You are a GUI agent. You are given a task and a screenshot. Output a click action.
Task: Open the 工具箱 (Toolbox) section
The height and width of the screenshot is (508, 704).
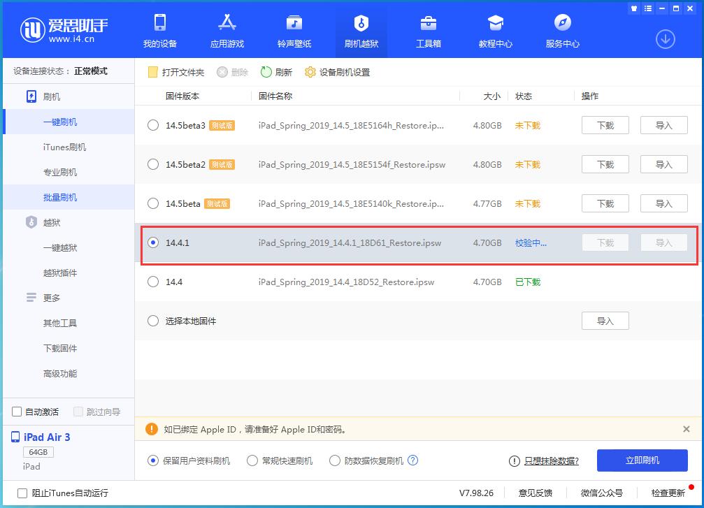427,31
